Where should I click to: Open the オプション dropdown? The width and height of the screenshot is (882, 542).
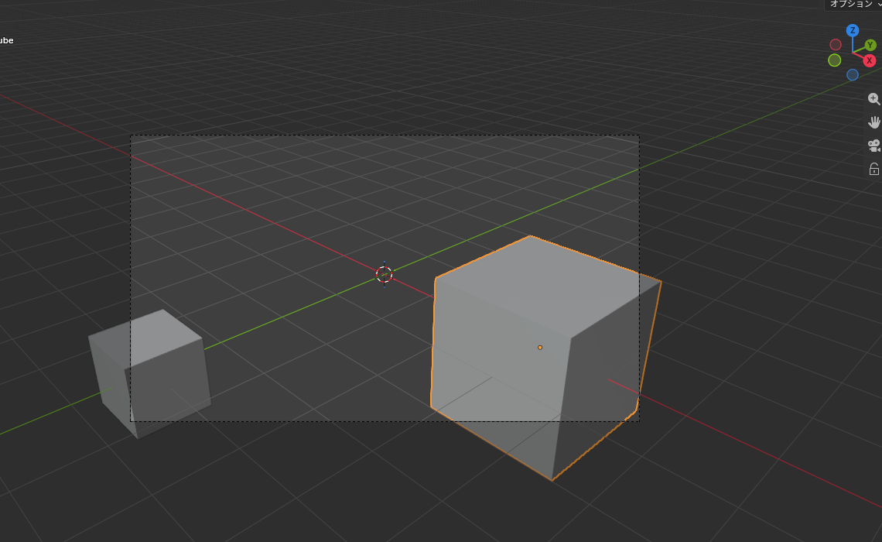pyautogui.click(x=854, y=5)
